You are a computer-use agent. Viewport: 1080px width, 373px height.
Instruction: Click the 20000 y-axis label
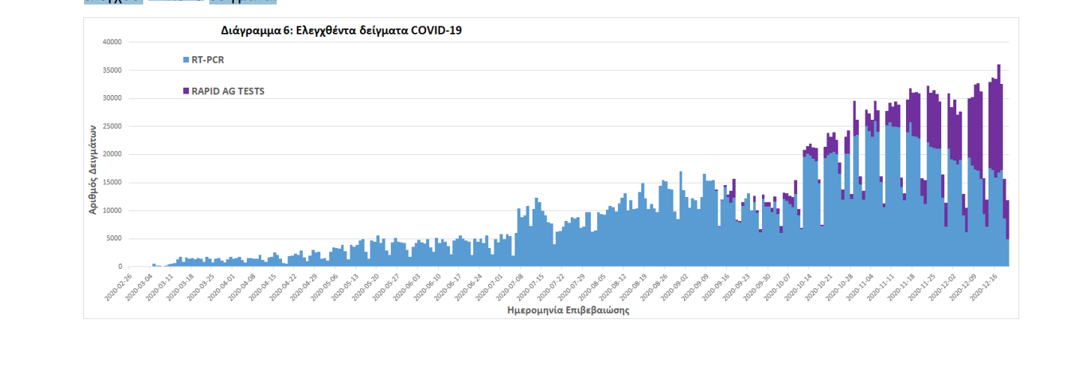[111, 154]
